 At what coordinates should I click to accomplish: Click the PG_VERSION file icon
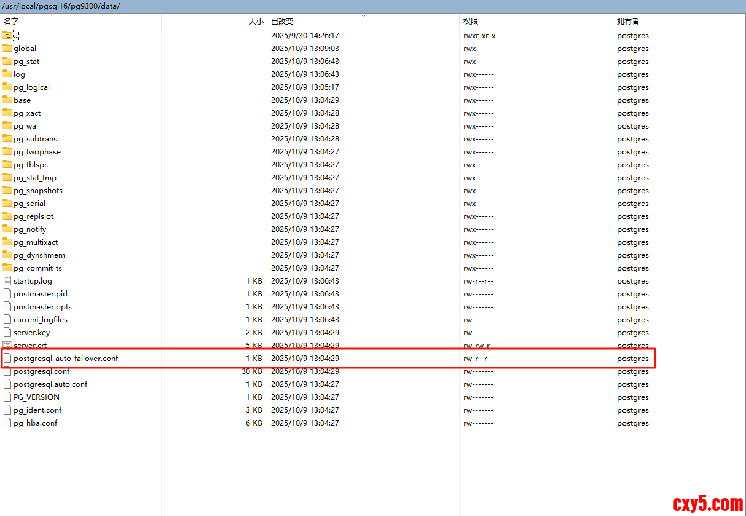pos(7,397)
